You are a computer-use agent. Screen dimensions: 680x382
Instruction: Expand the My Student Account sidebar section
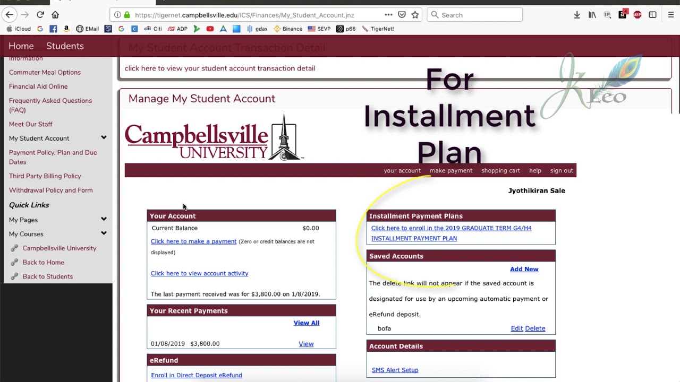click(x=104, y=138)
